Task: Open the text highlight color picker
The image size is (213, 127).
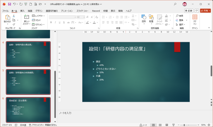Action: pos(87,22)
